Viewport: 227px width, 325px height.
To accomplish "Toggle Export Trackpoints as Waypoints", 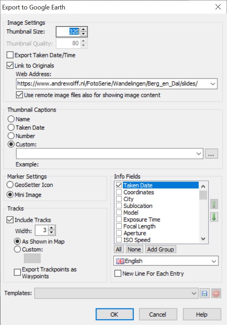I will coord(18,272).
